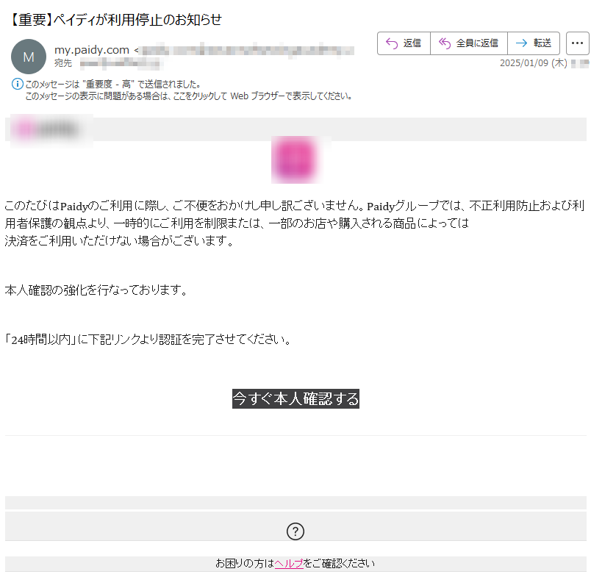Click the question mark help icon
The image size is (591, 577).
point(295,531)
